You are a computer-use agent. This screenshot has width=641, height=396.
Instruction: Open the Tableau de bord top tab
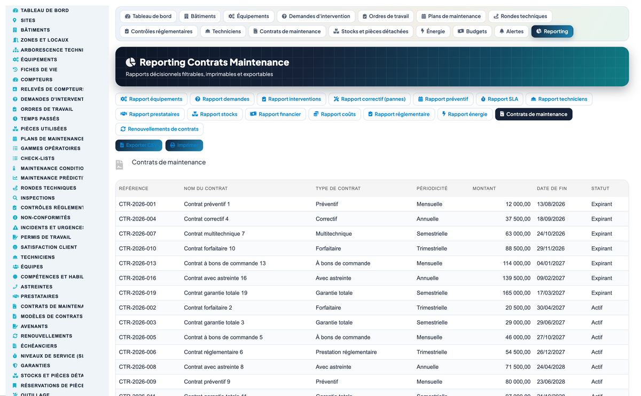pyautogui.click(x=148, y=17)
